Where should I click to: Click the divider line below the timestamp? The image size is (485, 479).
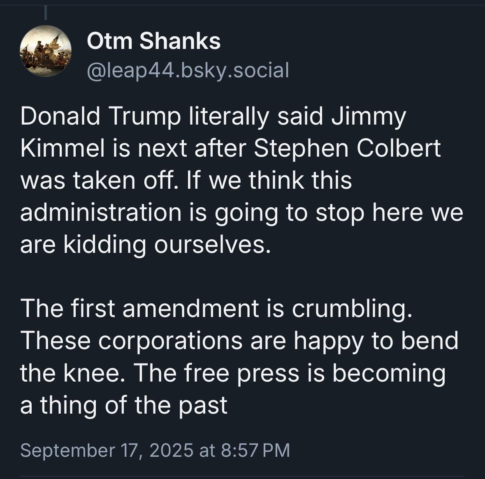(242, 477)
